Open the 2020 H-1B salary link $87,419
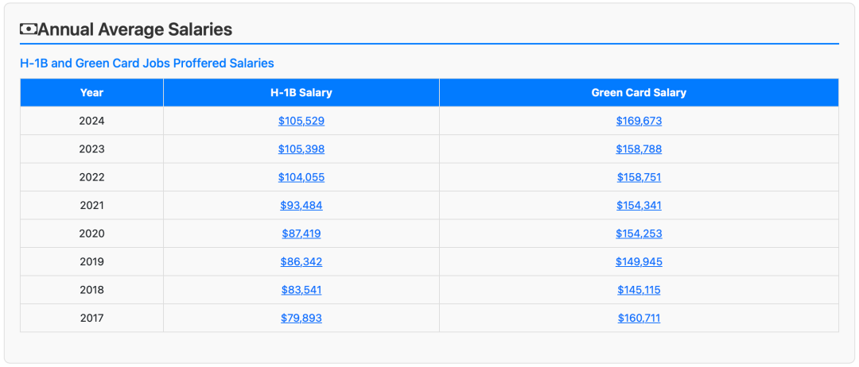The image size is (859, 367). (301, 234)
